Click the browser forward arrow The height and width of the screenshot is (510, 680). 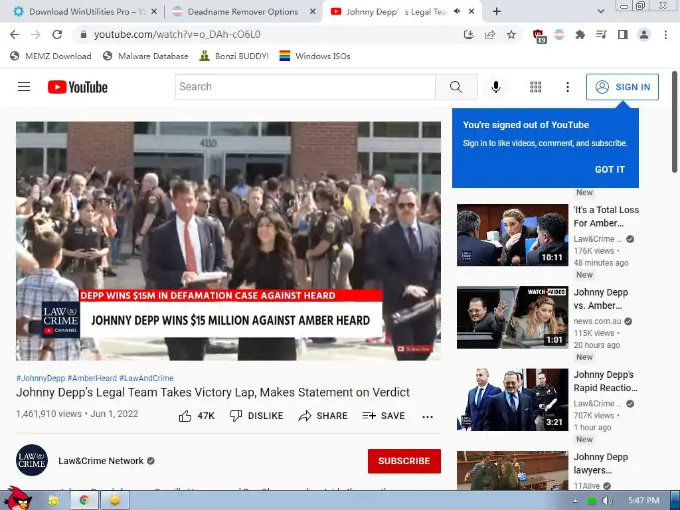(36, 35)
